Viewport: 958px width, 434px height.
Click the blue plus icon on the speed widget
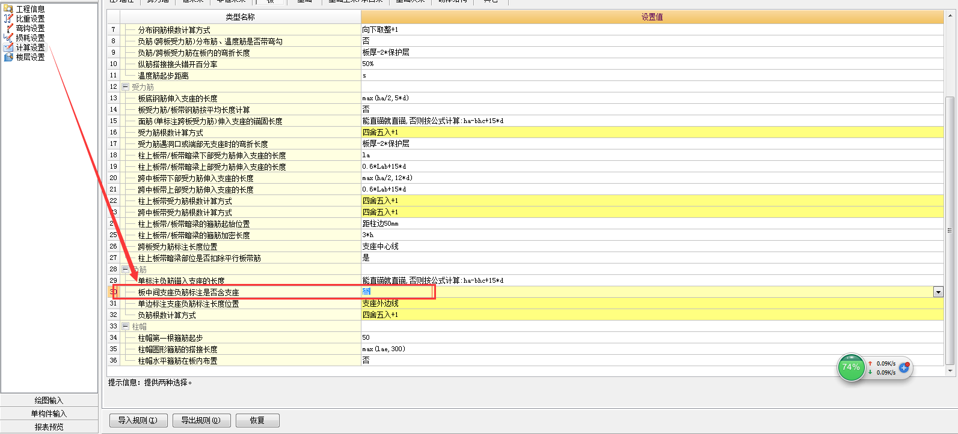coord(903,367)
